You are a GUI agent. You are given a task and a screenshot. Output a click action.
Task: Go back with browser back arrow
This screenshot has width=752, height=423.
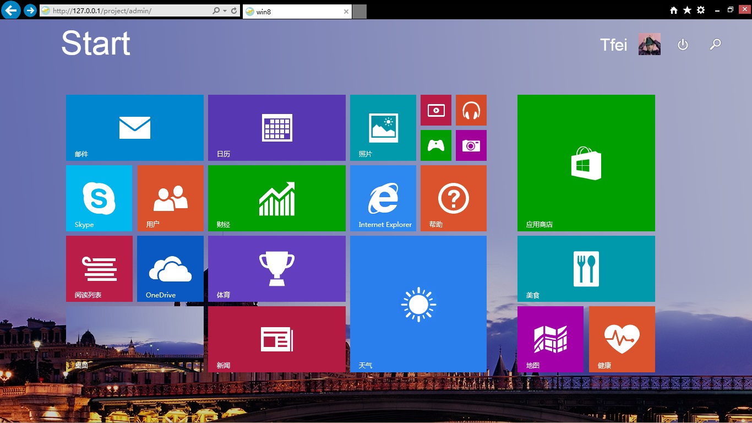click(11, 10)
